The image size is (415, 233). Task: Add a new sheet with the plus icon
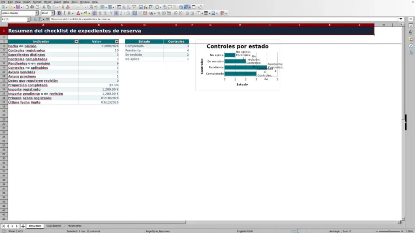click(23, 226)
